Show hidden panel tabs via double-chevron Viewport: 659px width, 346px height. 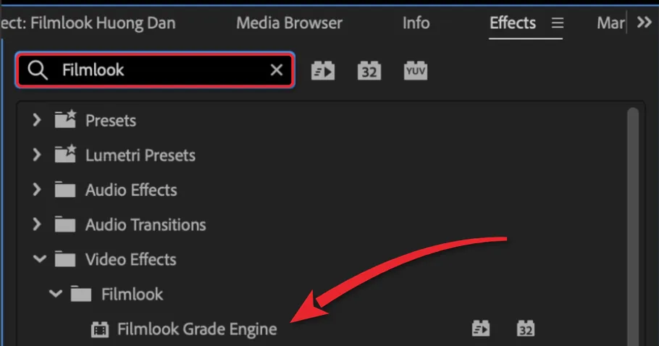[644, 22]
